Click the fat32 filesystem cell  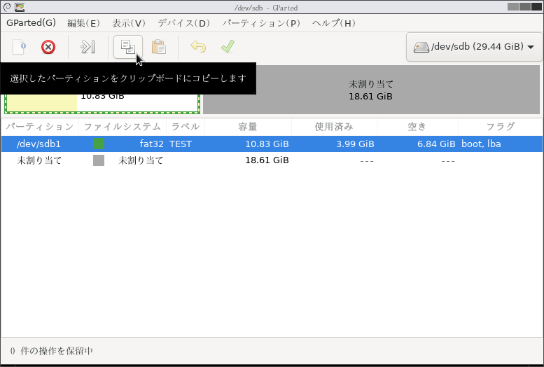(152, 144)
